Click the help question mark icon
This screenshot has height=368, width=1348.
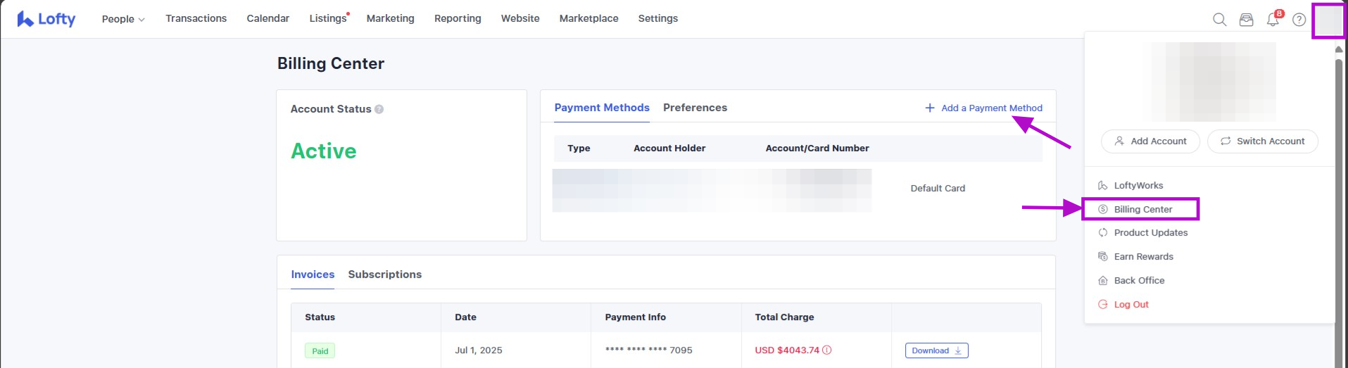click(x=1299, y=20)
